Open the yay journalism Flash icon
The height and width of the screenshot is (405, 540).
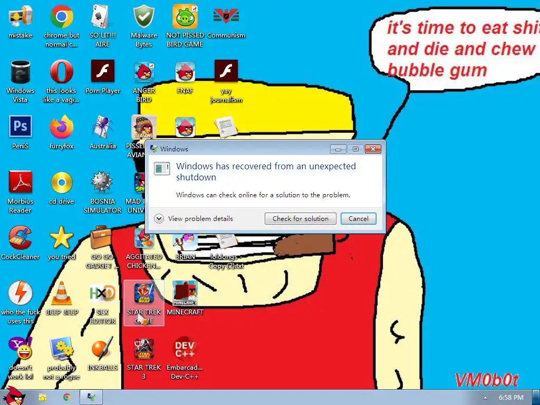[x=226, y=81]
